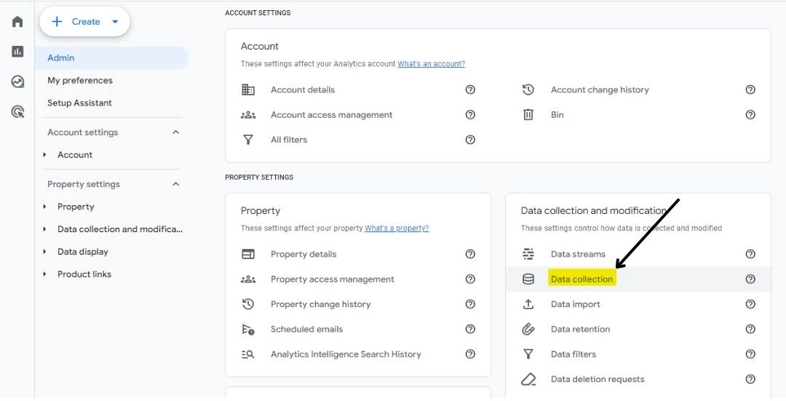Open Property access management setting
The image size is (786, 401).
point(333,279)
